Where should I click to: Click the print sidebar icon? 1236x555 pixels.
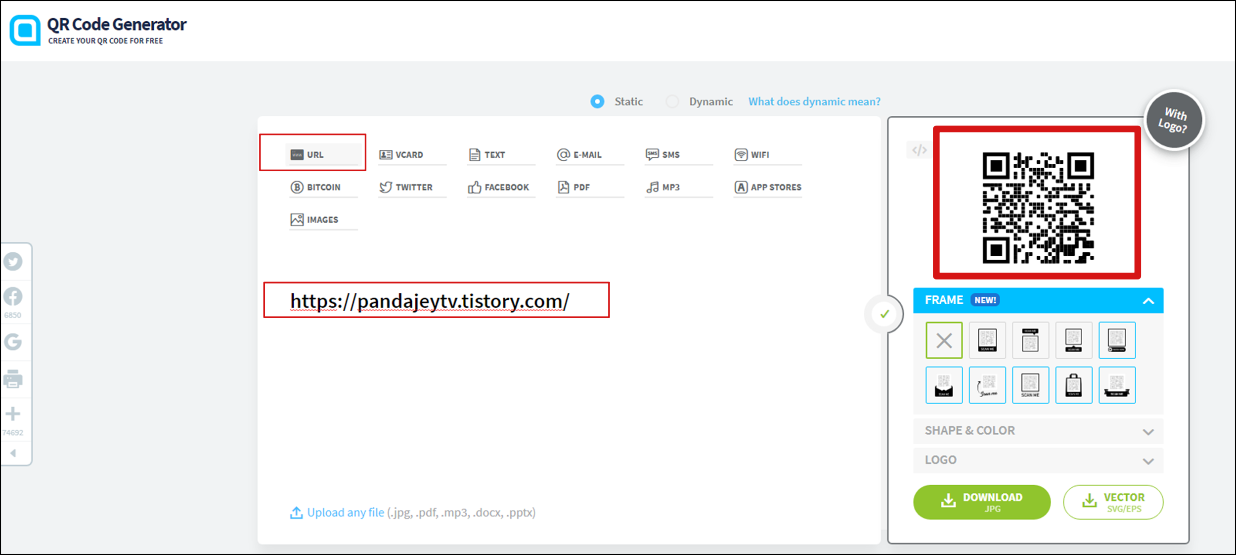(x=13, y=379)
